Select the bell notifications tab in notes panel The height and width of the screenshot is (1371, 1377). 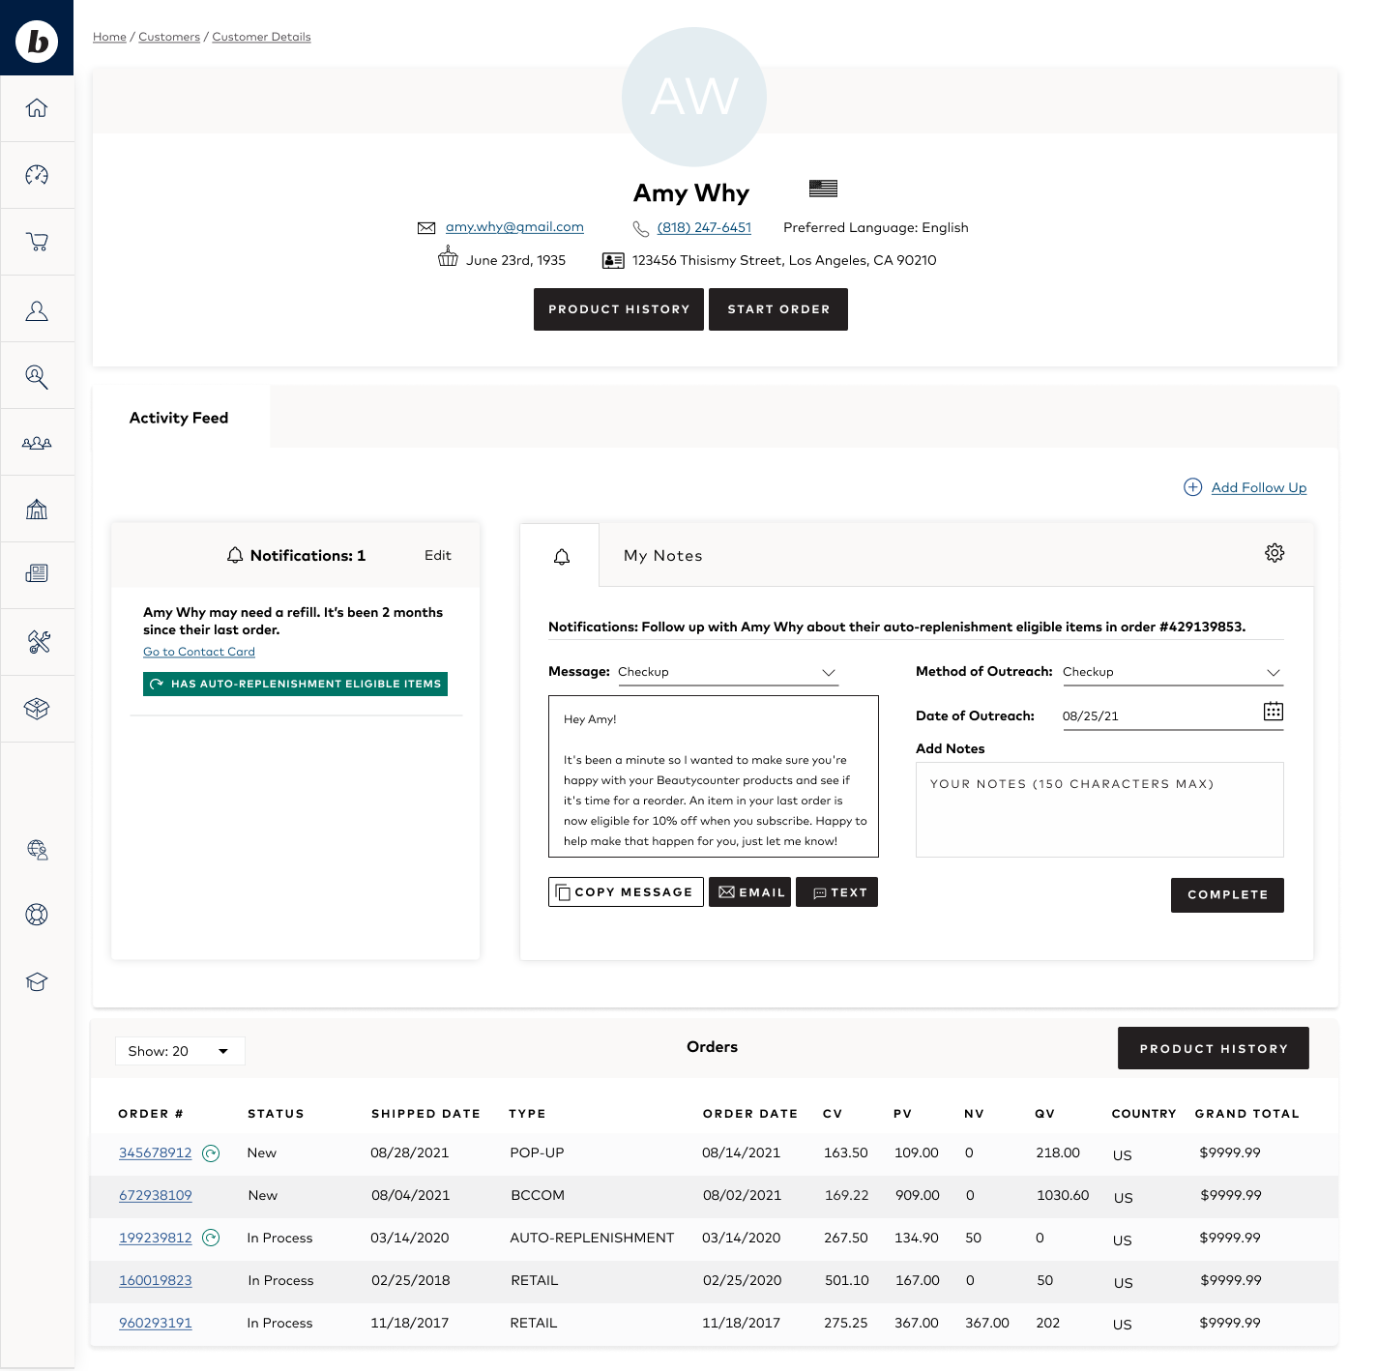[x=561, y=556]
